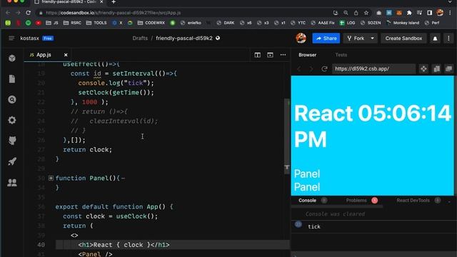Open a new Chrome tab
The image size is (457, 257).
(x=114, y=2)
